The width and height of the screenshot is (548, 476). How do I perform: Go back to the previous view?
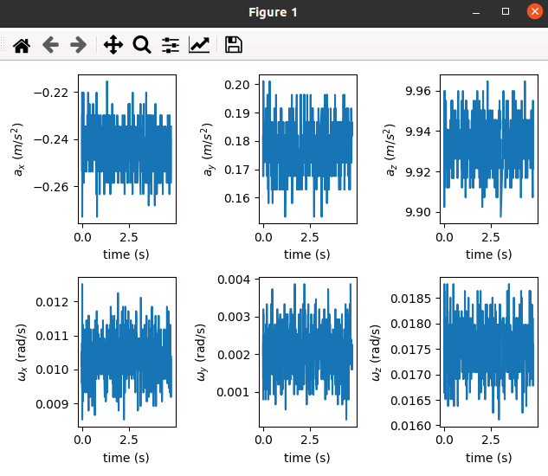tap(50, 45)
